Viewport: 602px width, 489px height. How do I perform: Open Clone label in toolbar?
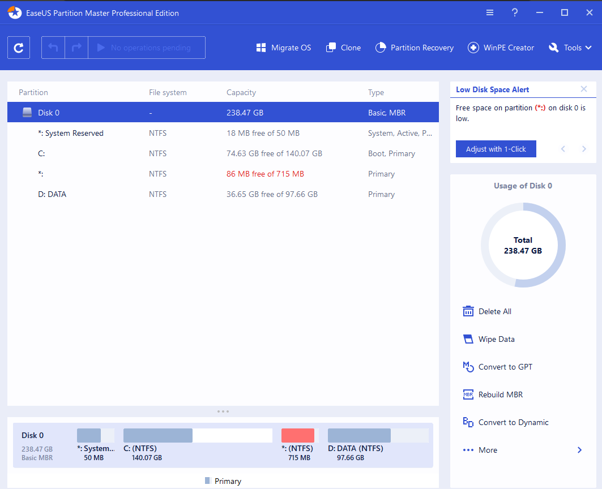click(351, 48)
